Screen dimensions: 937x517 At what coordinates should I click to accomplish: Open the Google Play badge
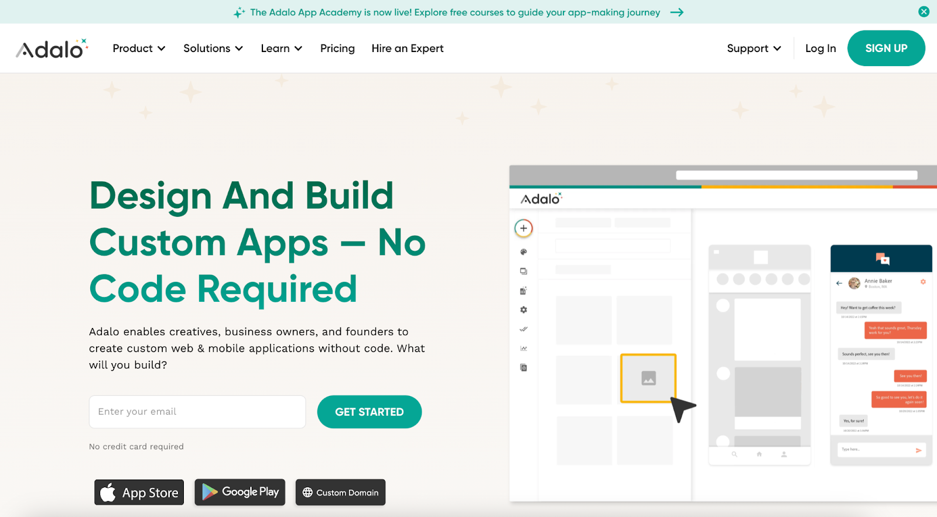[x=240, y=492]
